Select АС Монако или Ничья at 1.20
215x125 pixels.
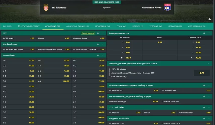pos(19,49)
